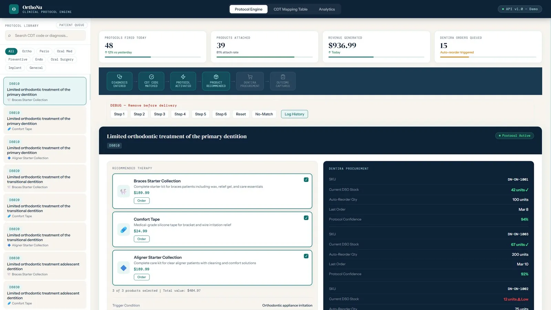Click the search magnifier icon
Viewport: 551px width, 310px height.
click(10, 35)
